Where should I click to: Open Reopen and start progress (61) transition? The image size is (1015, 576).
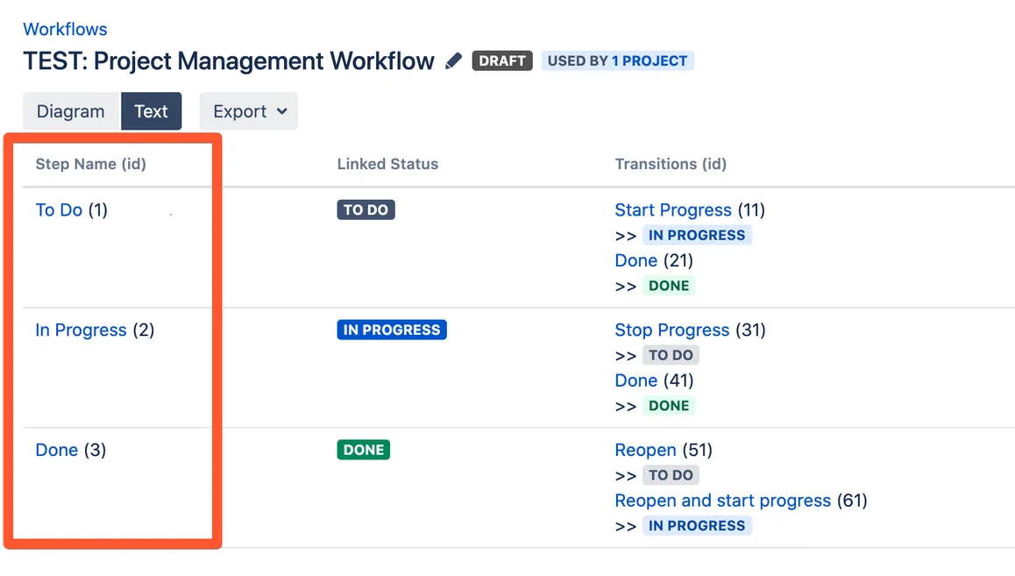click(723, 501)
